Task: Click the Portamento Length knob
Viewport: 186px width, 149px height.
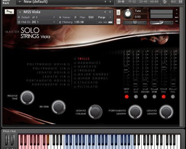Action: pos(135,112)
